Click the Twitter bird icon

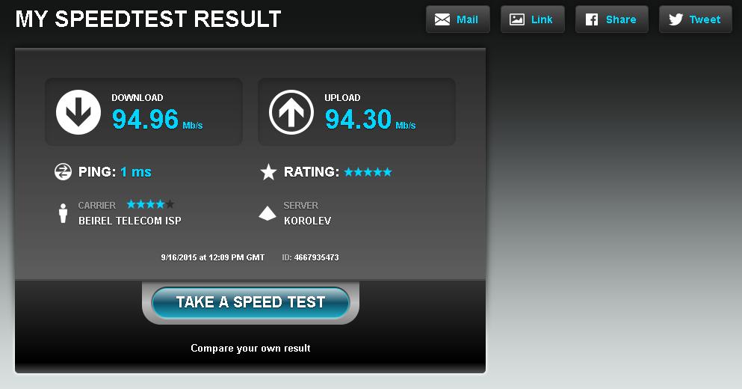point(675,19)
